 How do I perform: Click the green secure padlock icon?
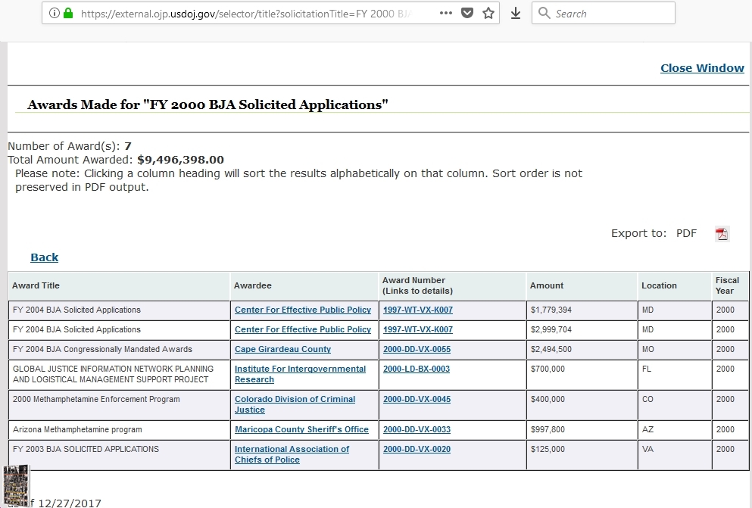[x=68, y=13]
